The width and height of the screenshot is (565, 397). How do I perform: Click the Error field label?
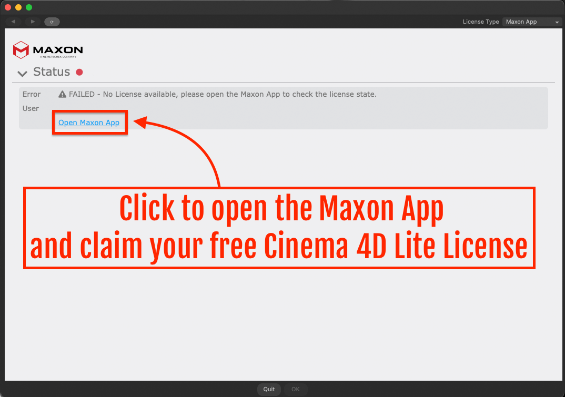coord(32,94)
